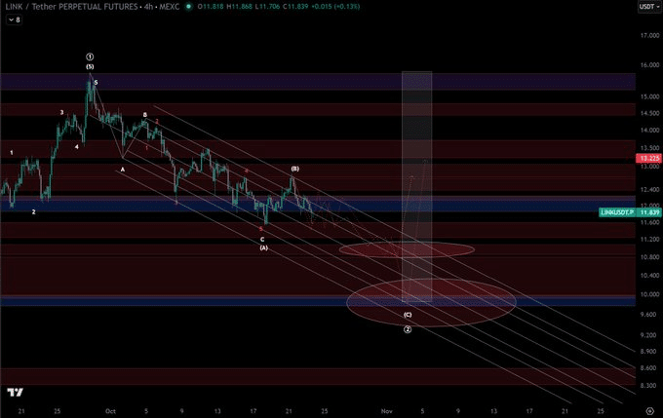Image resolution: width=663 pixels, height=418 pixels.
Task: Select the circled 2 wave label below (C)
Action: (408, 329)
